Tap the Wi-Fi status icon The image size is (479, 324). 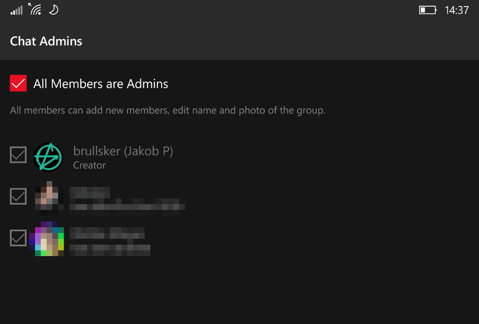click(x=35, y=9)
